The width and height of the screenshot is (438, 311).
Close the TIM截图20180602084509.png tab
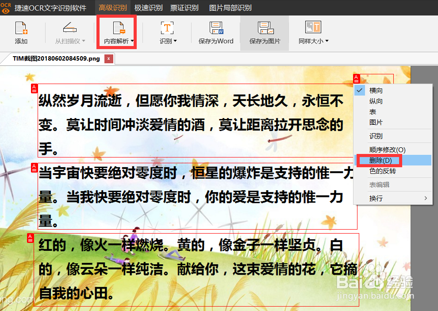tap(109, 59)
